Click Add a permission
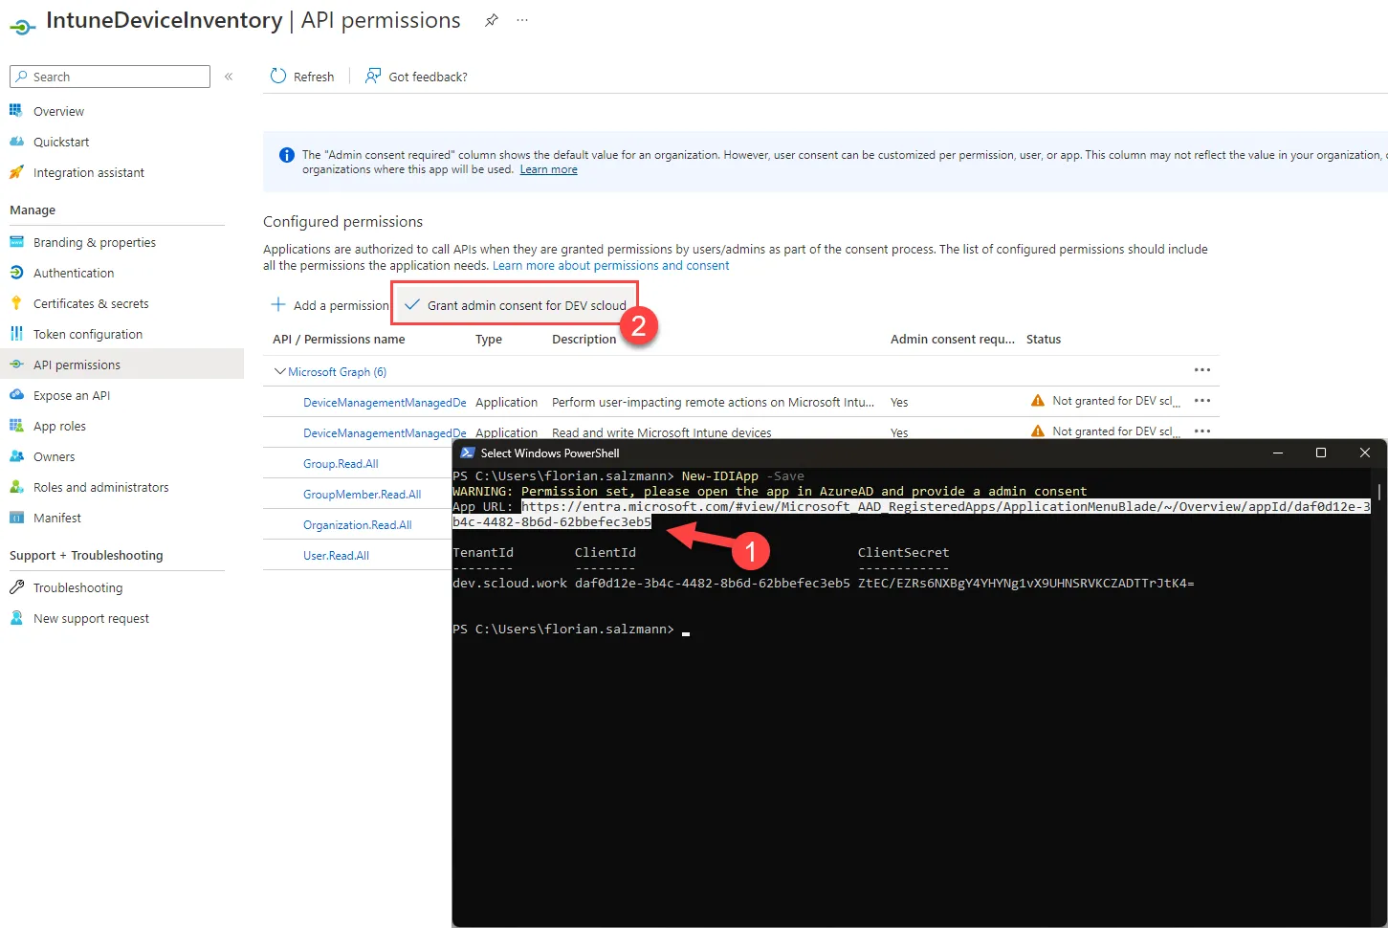 [x=331, y=305]
